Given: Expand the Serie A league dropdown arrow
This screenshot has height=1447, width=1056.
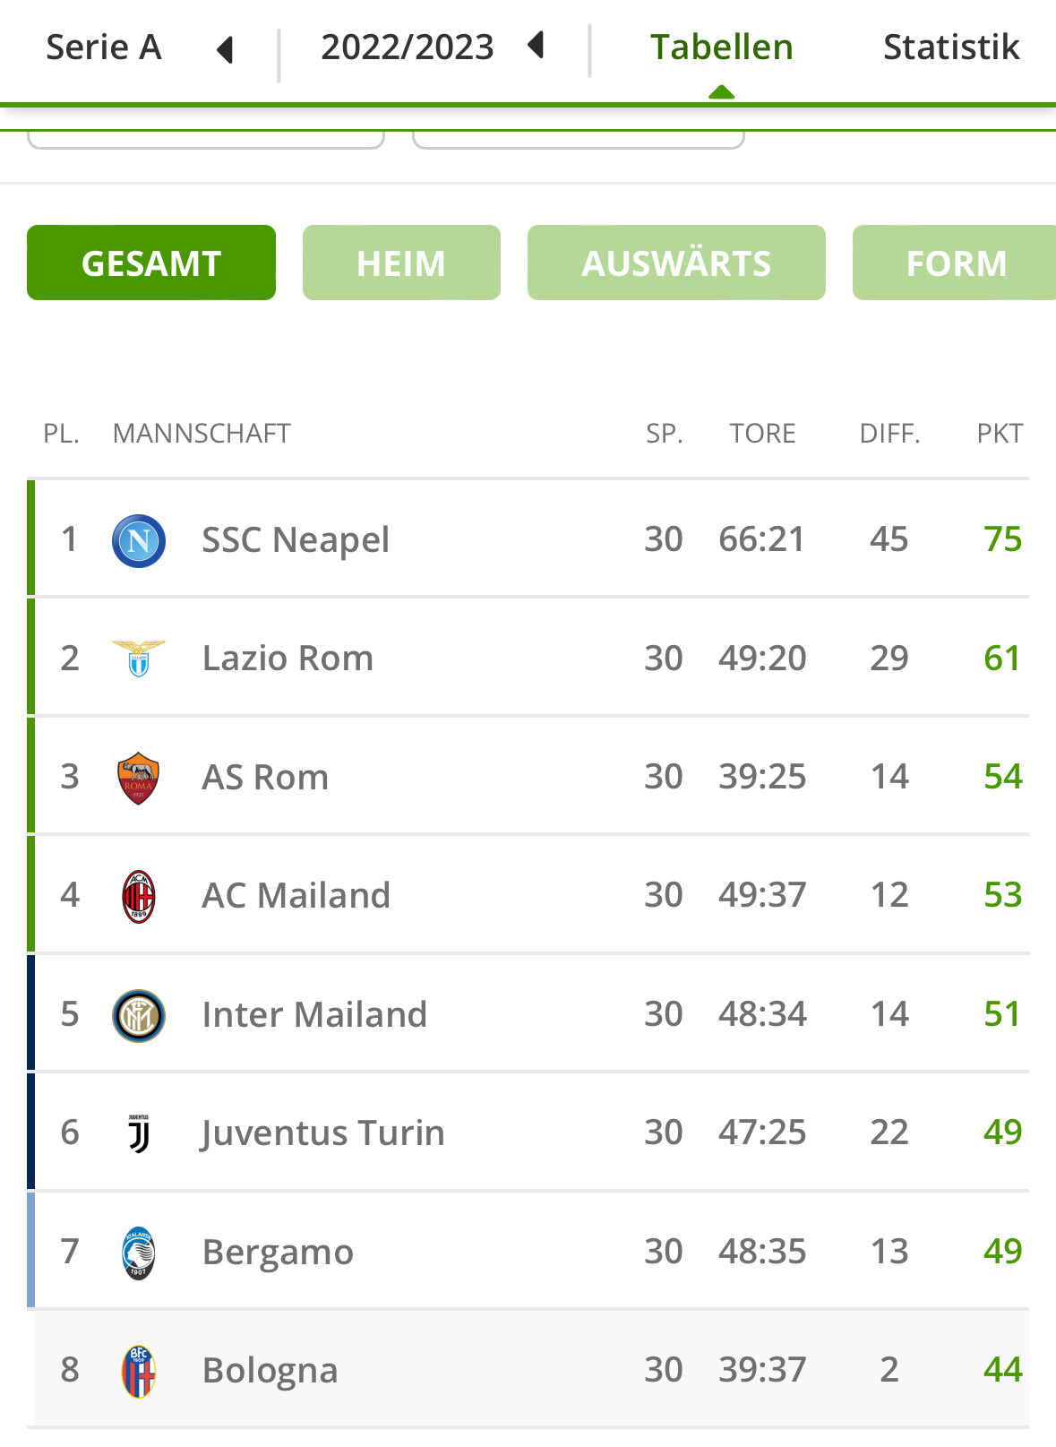Looking at the screenshot, I should (x=226, y=49).
